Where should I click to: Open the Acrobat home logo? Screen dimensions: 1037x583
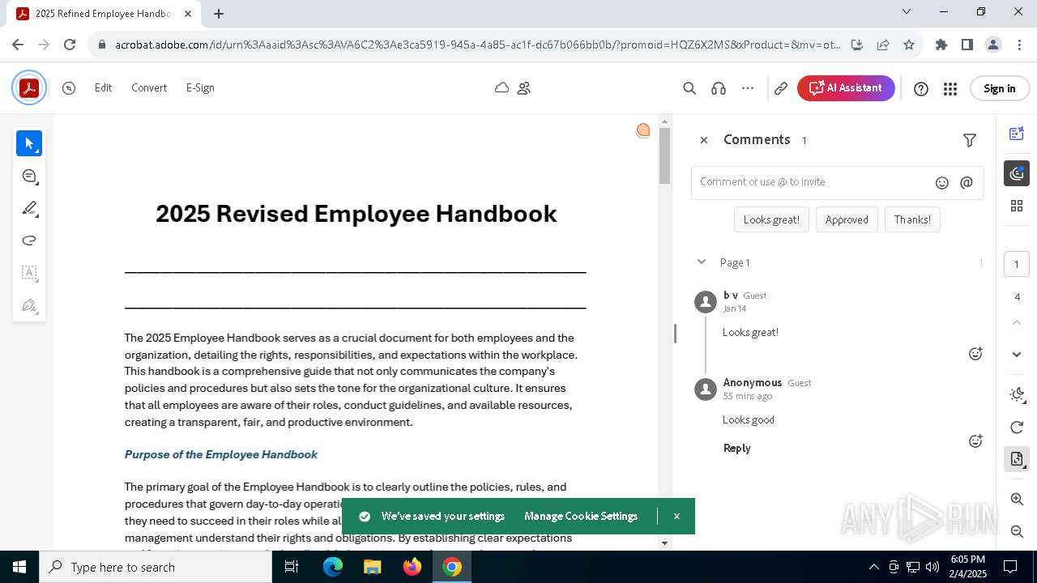(29, 87)
